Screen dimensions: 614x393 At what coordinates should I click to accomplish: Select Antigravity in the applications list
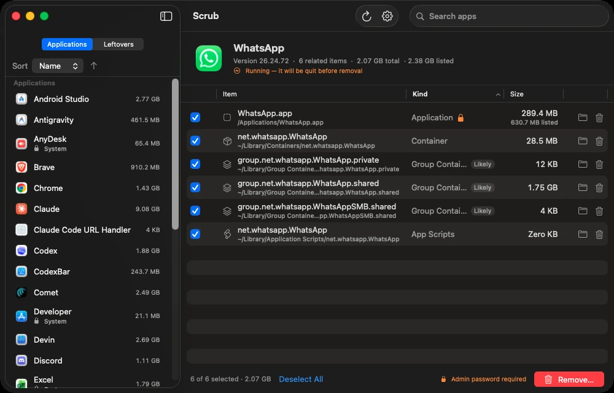pos(88,120)
